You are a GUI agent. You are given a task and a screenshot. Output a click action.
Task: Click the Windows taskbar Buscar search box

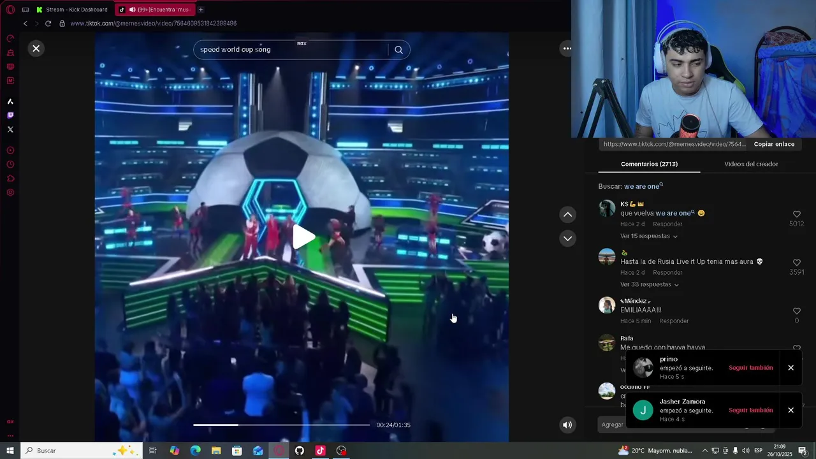tap(82, 451)
